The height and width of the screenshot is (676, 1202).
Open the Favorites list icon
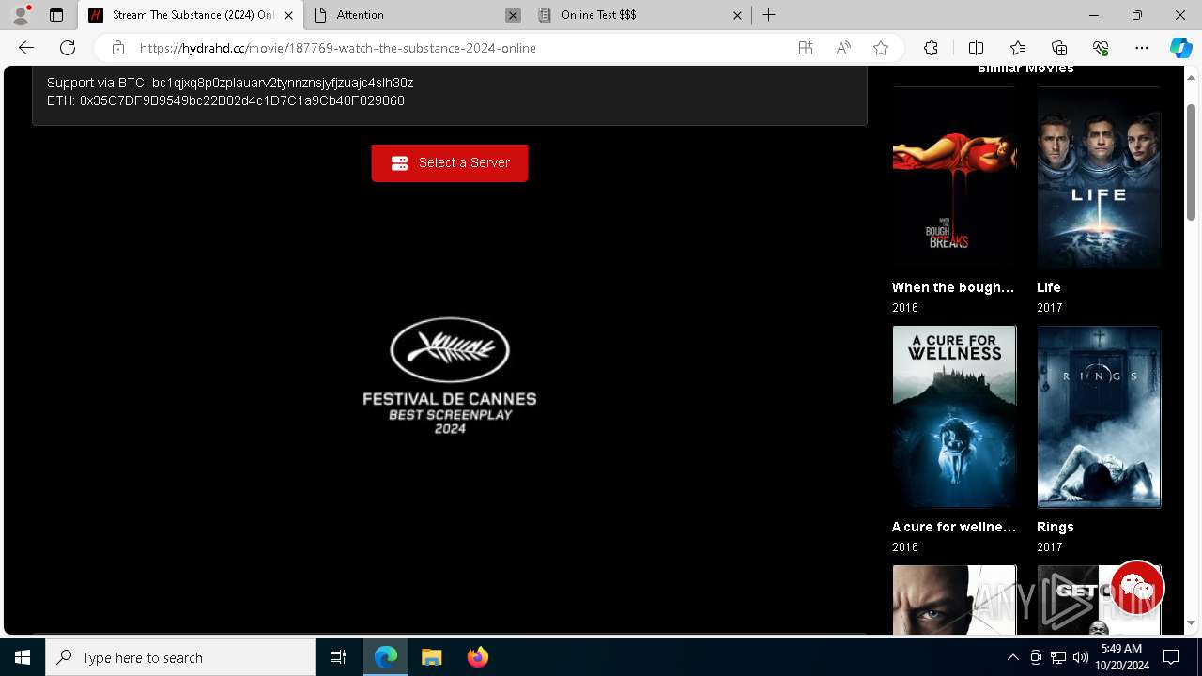coord(1018,48)
